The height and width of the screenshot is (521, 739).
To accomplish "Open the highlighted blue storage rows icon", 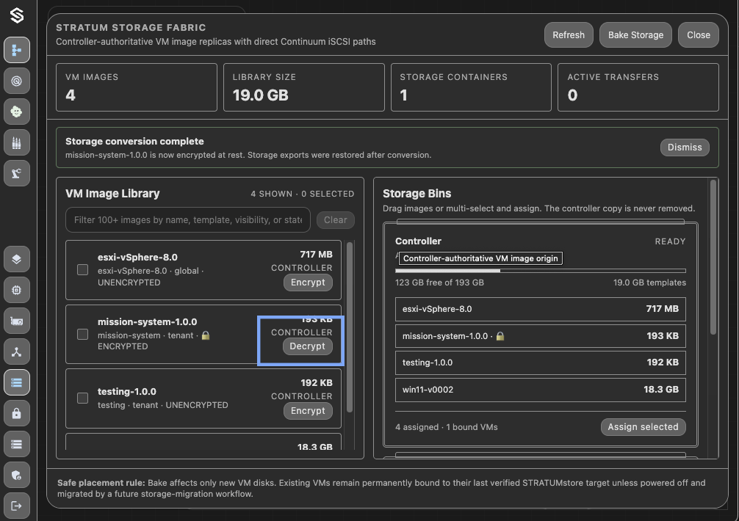I will click(17, 382).
